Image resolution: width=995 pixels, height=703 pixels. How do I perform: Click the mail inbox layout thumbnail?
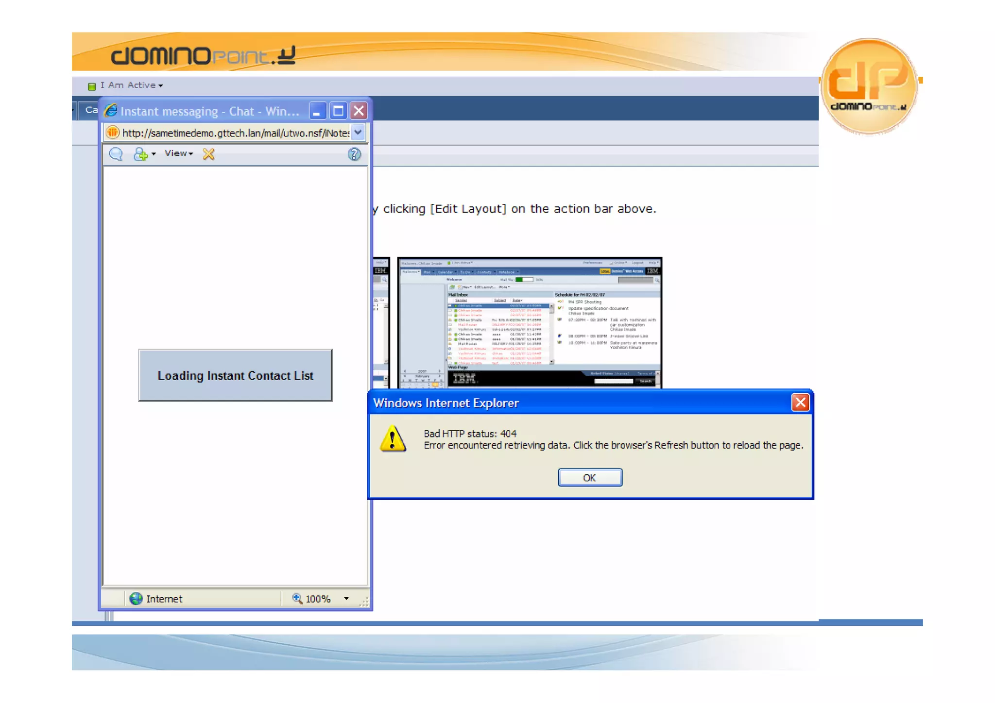[530, 322]
